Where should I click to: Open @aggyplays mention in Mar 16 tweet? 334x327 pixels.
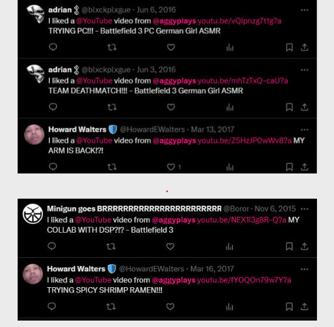(x=174, y=280)
